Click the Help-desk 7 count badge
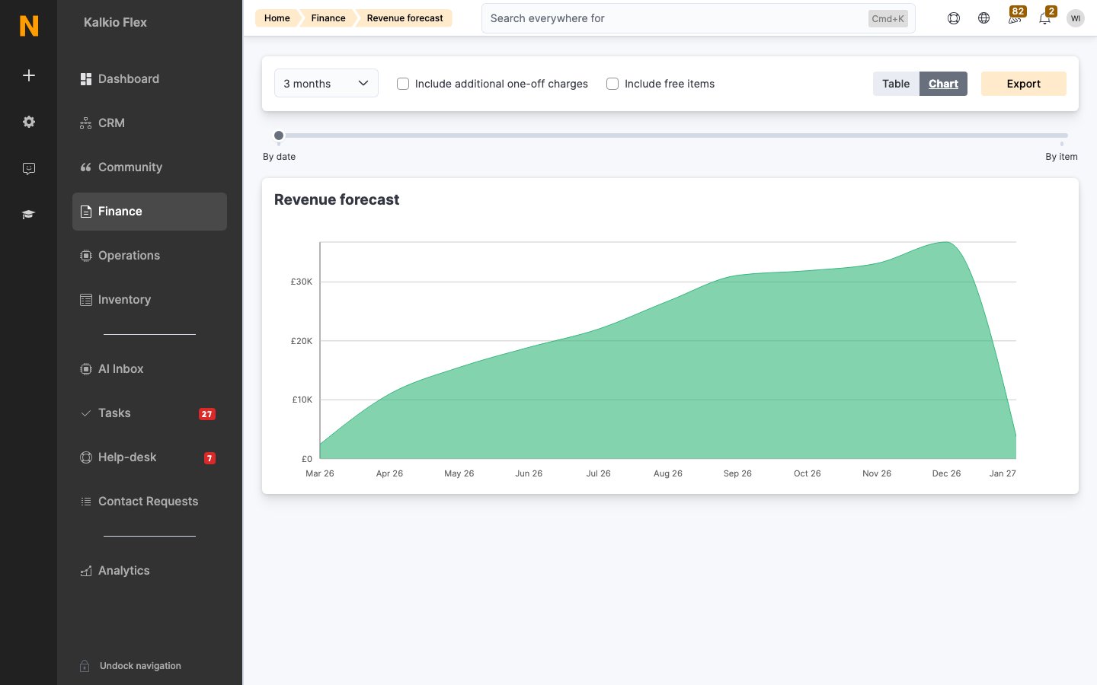 209,458
